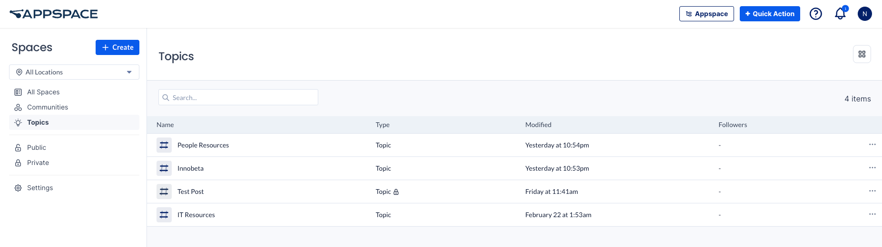Open the notifications bell
The image size is (882, 247).
pos(841,14)
